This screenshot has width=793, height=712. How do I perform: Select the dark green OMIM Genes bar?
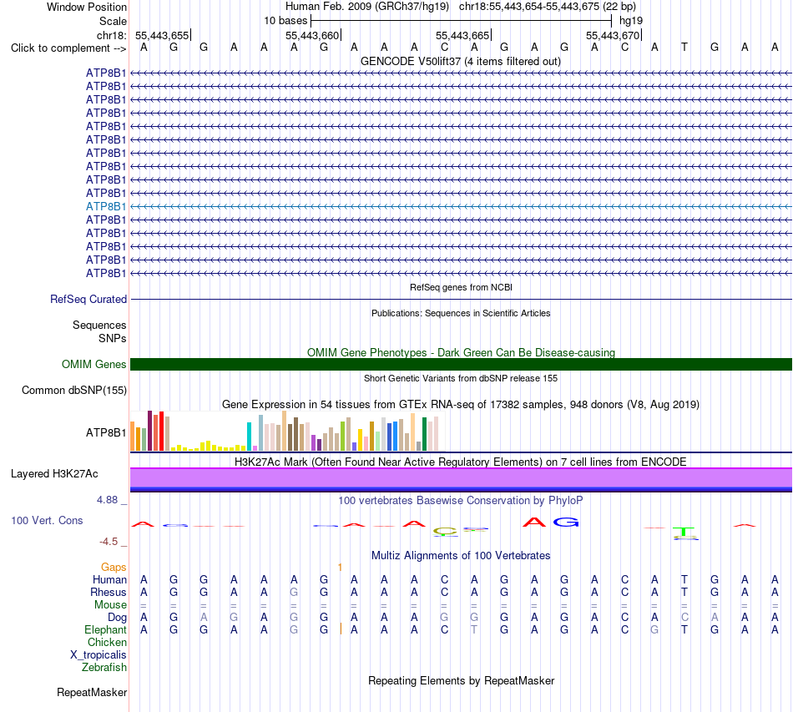click(461, 364)
